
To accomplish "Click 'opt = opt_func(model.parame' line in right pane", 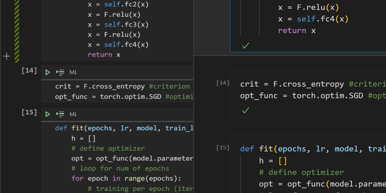I will pyautogui.click(x=322, y=184).
